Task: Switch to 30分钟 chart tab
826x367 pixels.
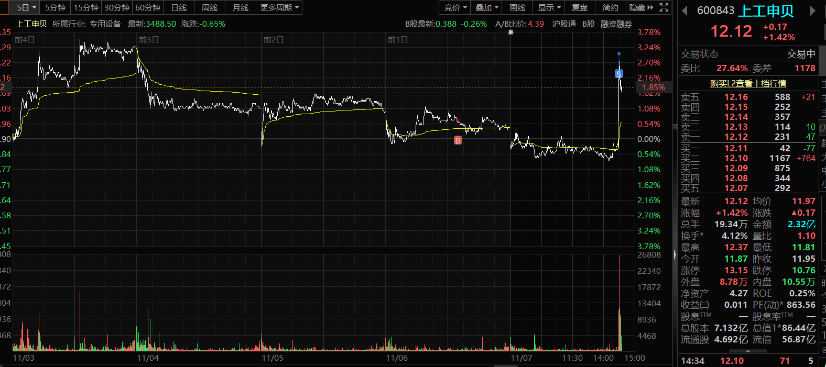Action: (x=117, y=7)
